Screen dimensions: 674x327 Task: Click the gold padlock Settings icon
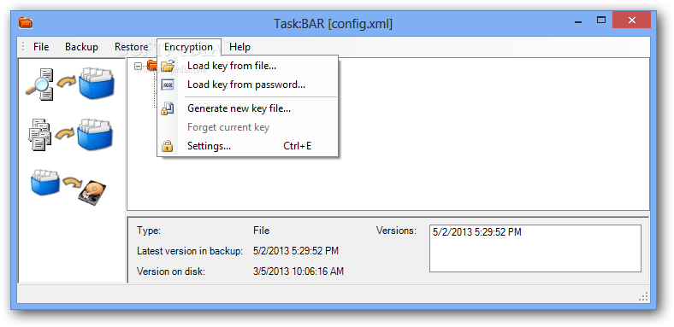(167, 146)
